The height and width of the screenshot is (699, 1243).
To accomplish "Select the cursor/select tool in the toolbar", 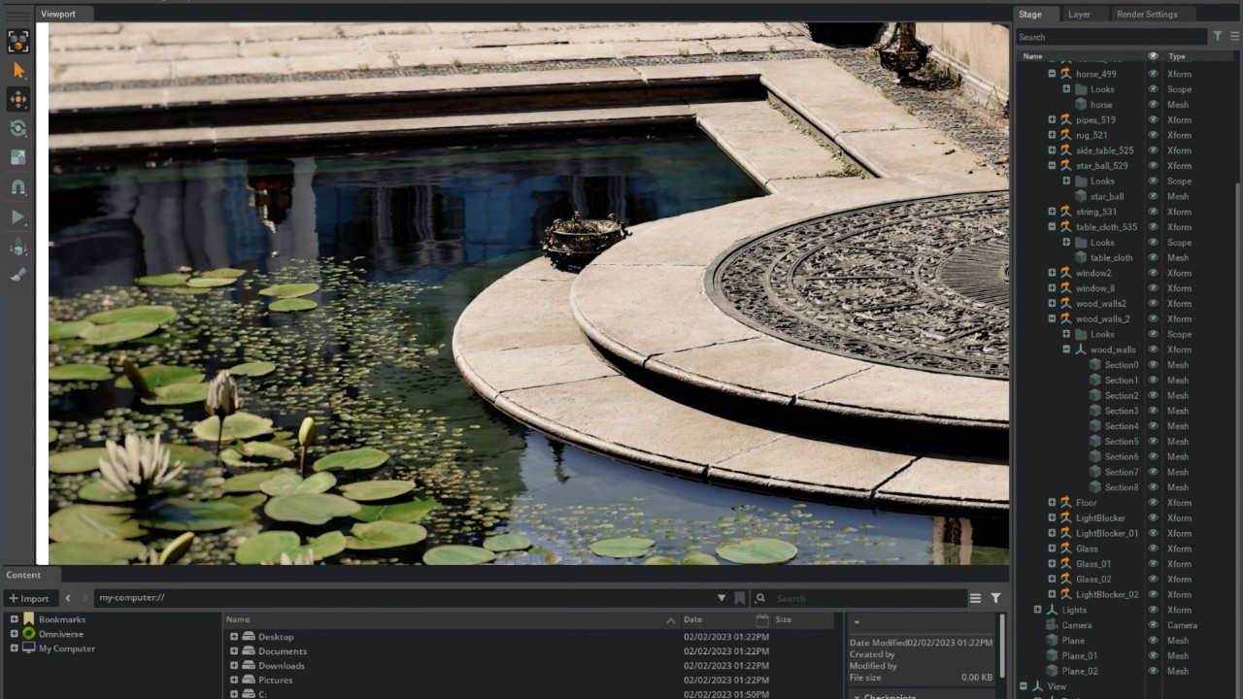I will [x=17, y=70].
